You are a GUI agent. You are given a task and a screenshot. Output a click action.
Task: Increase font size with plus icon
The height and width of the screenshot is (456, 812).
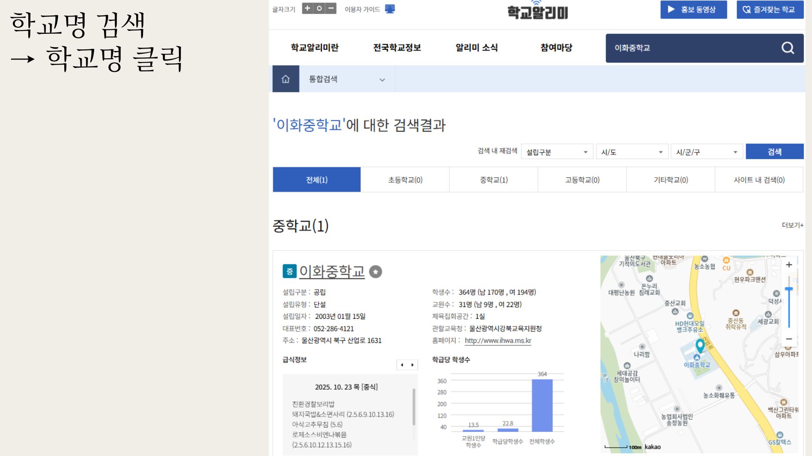pyautogui.click(x=307, y=8)
